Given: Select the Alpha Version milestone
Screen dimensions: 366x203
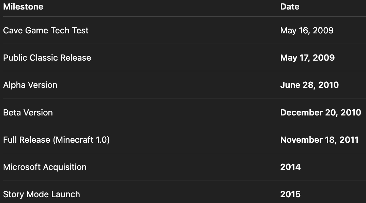Looking at the screenshot, I should point(30,85).
